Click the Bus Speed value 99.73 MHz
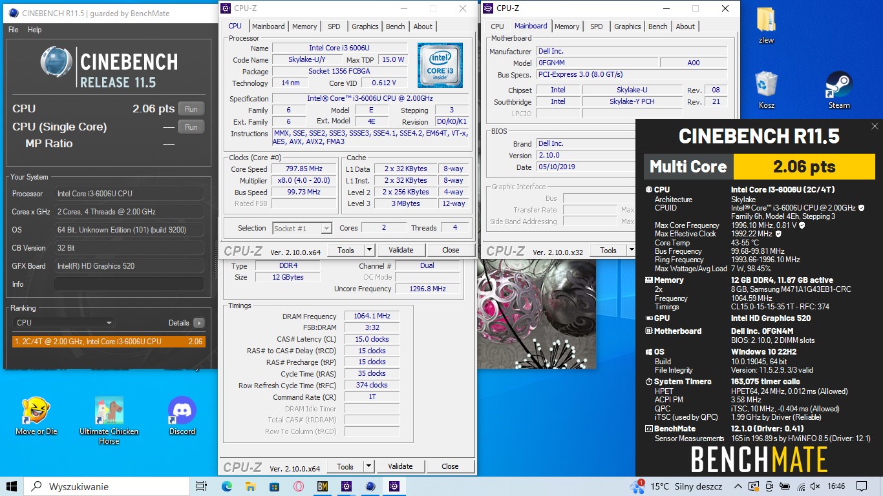The width and height of the screenshot is (883, 496). click(x=304, y=192)
